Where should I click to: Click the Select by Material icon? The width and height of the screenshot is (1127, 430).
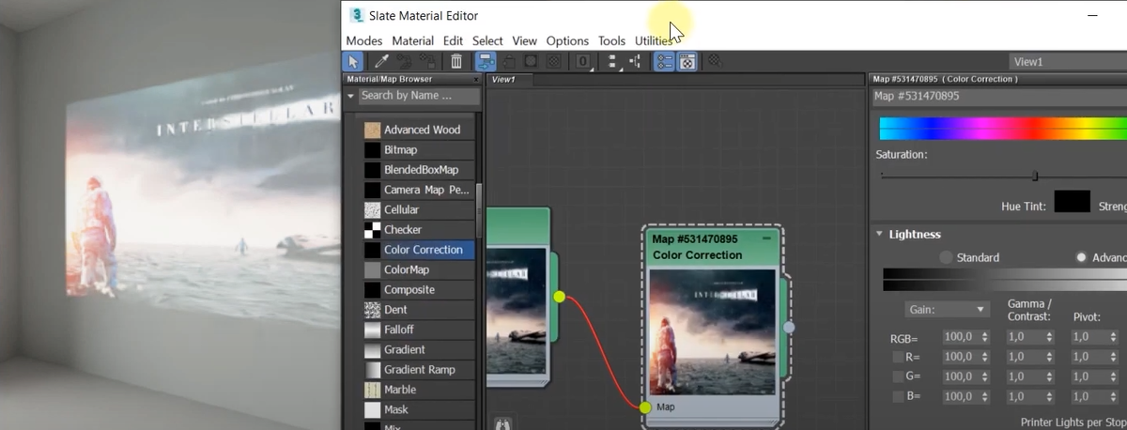coord(715,62)
